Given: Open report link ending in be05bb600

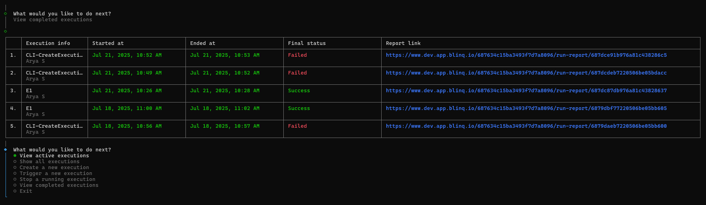Looking at the screenshot, I should pos(526,126).
